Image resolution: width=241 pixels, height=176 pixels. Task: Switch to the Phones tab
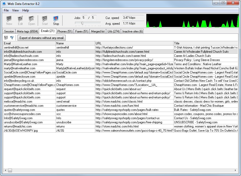pos(65,31)
